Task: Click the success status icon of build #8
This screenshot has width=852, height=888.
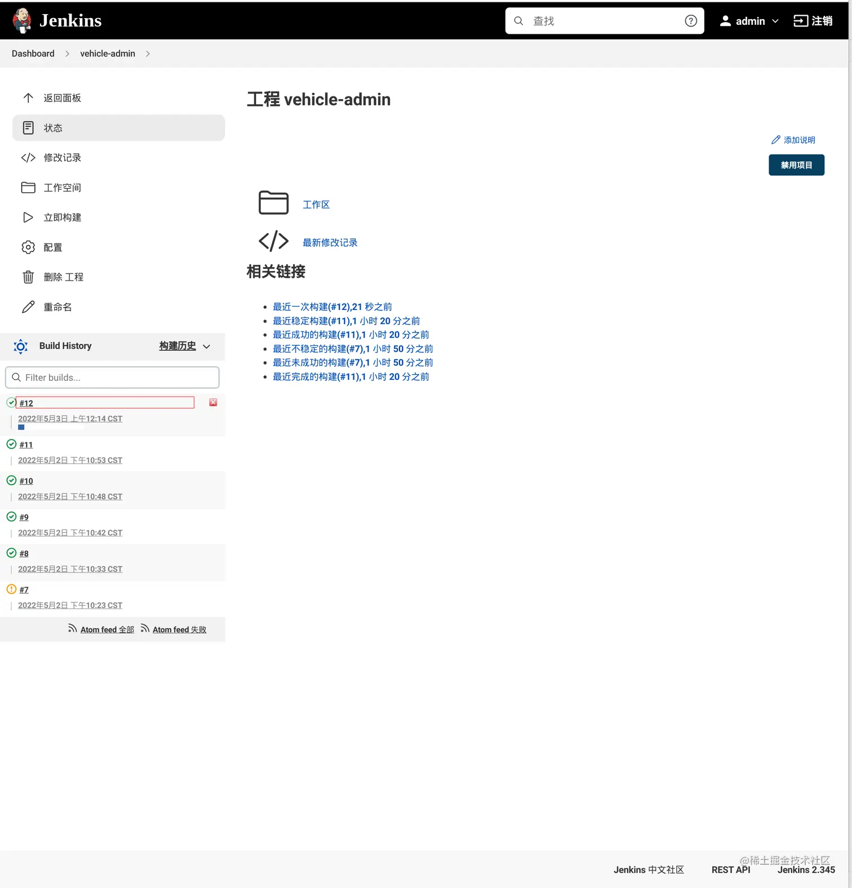Action: pyautogui.click(x=11, y=553)
